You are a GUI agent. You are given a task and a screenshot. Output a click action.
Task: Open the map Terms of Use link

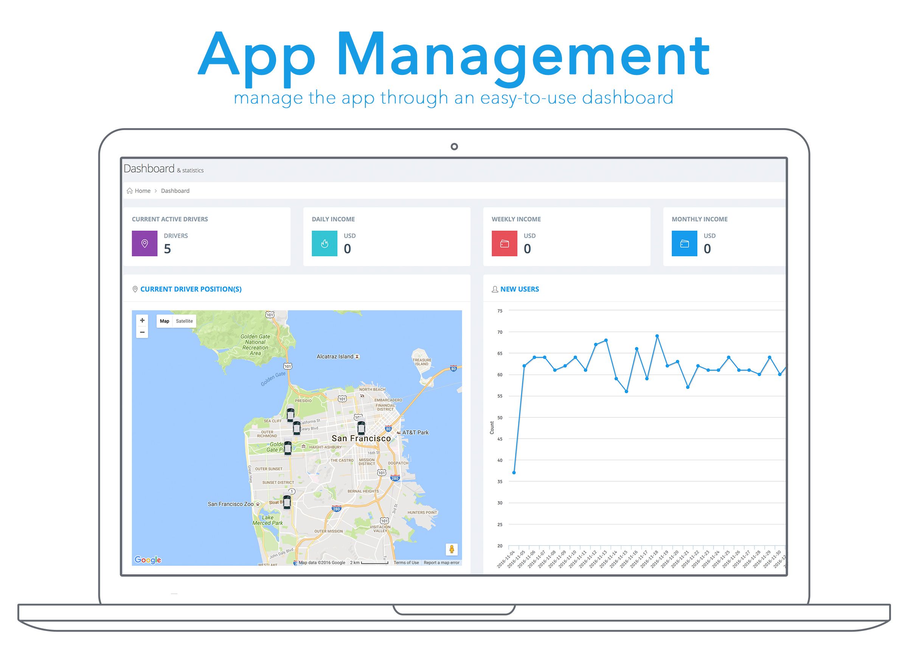[x=406, y=562]
